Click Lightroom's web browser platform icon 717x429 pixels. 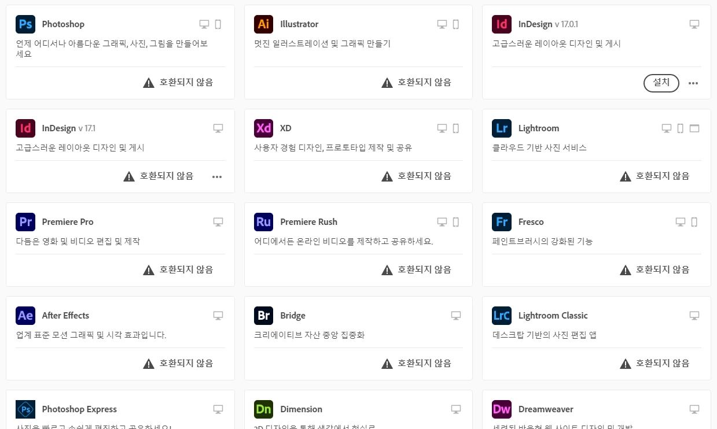(694, 128)
